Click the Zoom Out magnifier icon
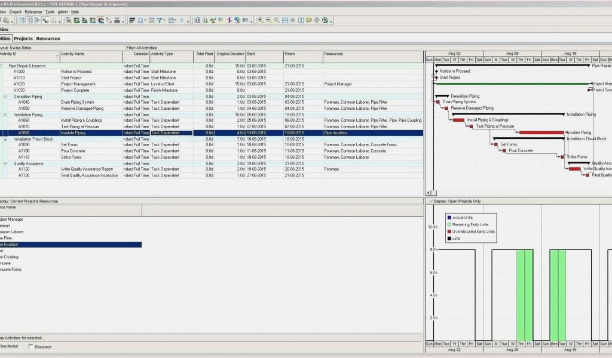This screenshot has height=358, width=612. click(x=268, y=20)
